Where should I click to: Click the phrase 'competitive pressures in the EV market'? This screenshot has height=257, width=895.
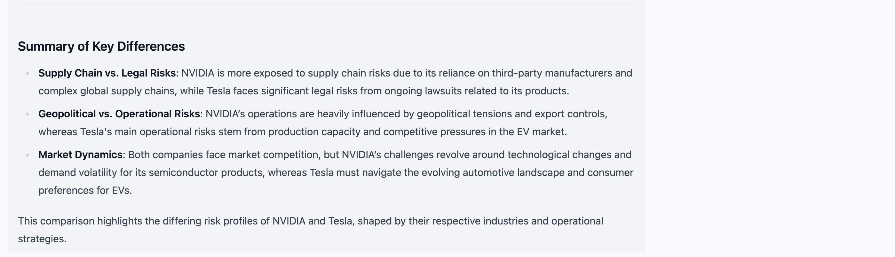coord(474,132)
